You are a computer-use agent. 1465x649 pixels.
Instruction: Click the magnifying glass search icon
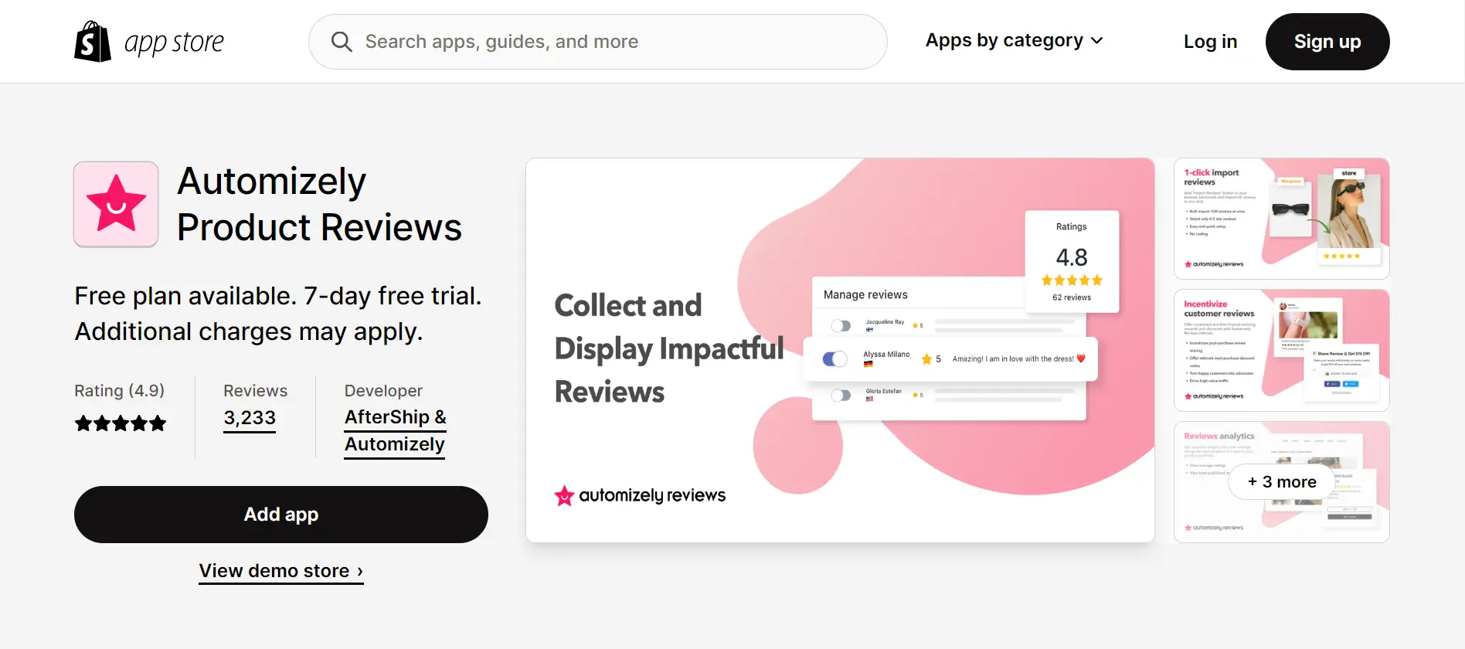pyautogui.click(x=342, y=42)
